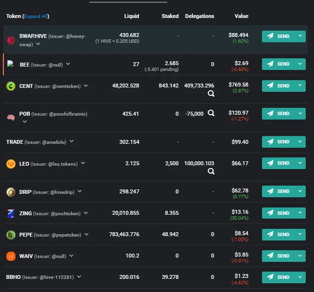Open BEE send options dropdown arrow
314x292 pixels.
[300, 64]
